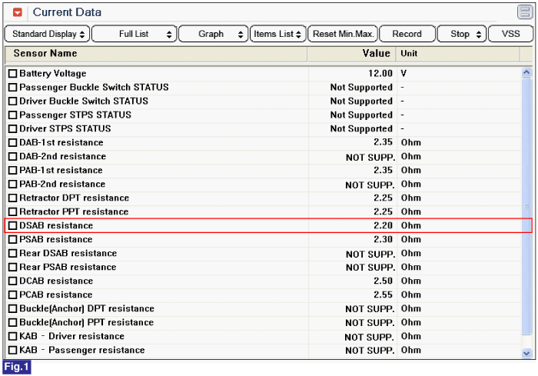The width and height of the screenshot is (538, 376).
Task: Open the Standard Display dropdown
Action: coord(48,34)
